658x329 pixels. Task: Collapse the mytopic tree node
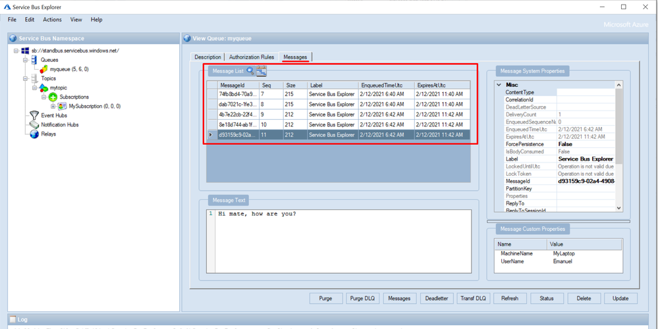(35, 88)
